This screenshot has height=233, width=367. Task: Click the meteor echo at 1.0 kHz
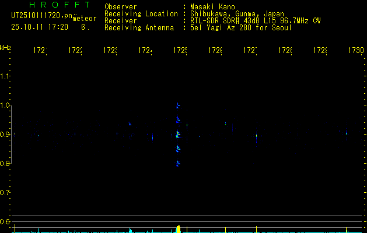(x=178, y=105)
